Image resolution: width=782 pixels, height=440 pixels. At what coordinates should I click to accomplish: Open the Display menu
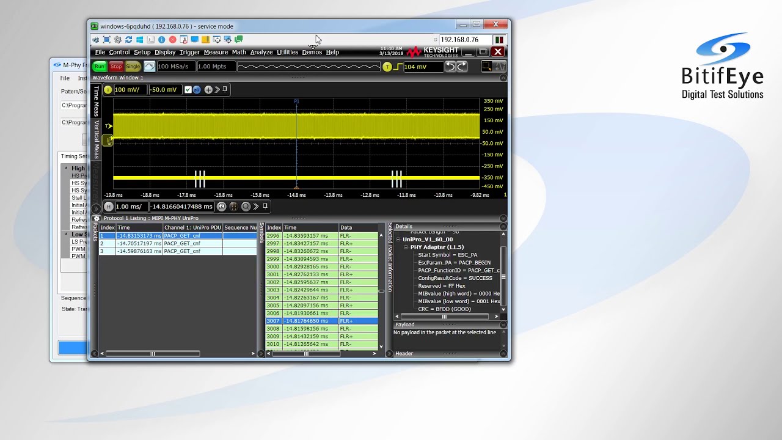165,52
